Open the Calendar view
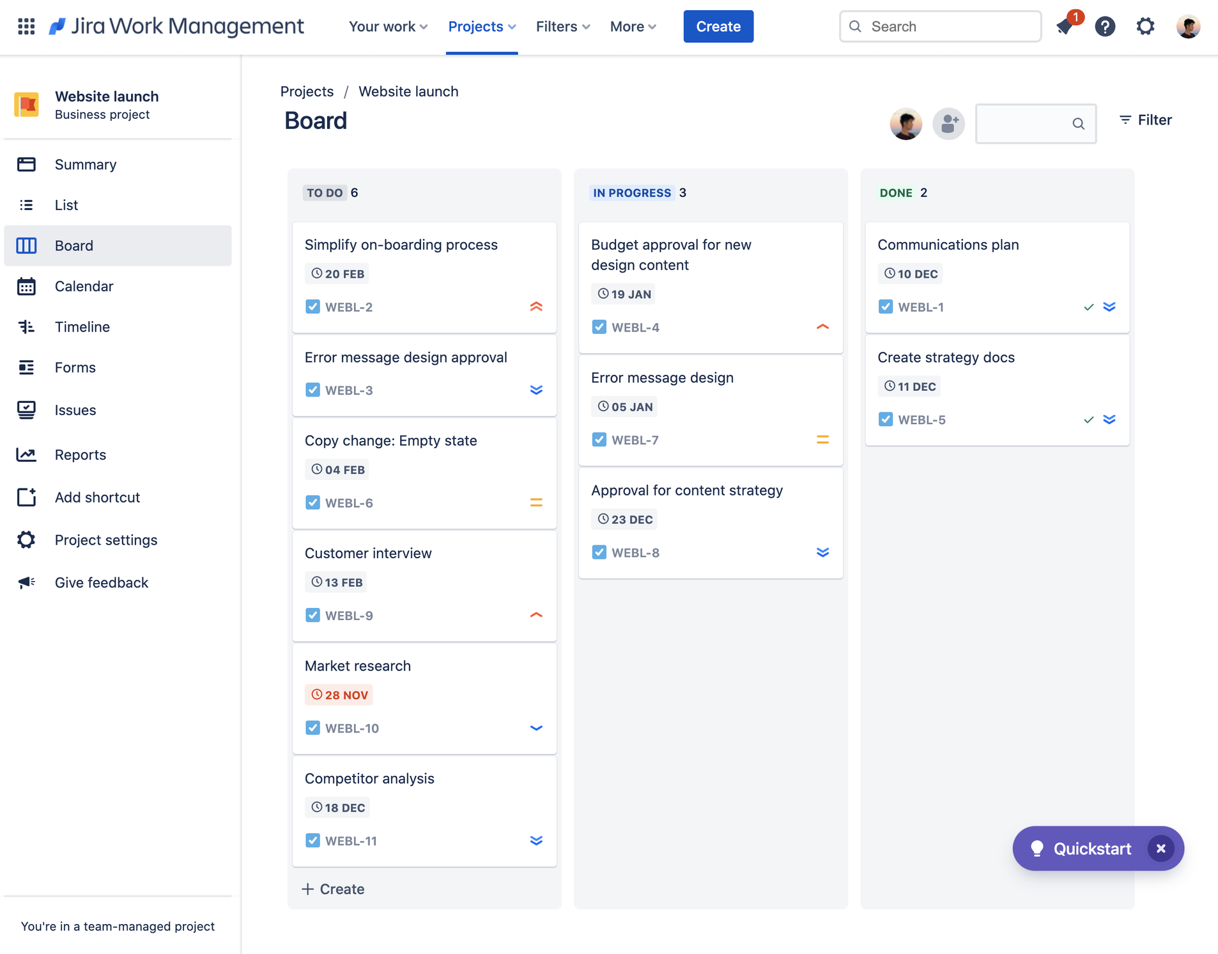The width and height of the screenshot is (1218, 954). click(x=84, y=286)
